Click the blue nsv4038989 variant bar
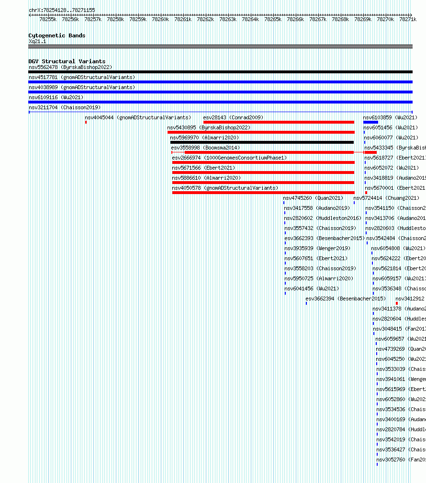 pyautogui.click(x=220, y=92)
